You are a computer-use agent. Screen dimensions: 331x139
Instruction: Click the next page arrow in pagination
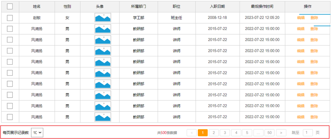click(x=281, y=133)
